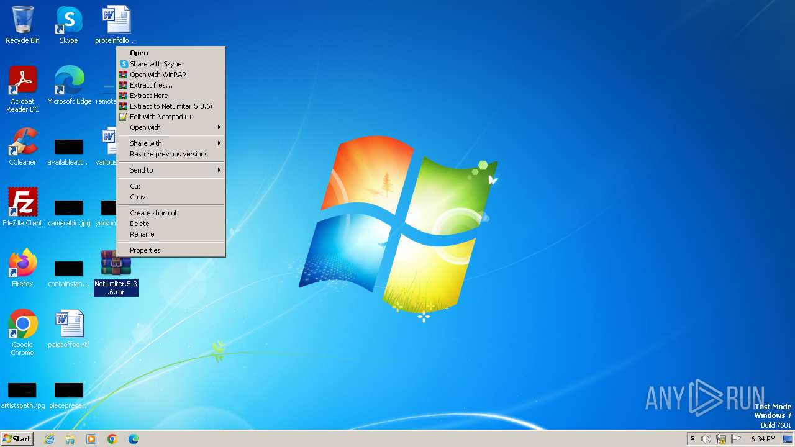Image resolution: width=795 pixels, height=447 pixels.
Task: Select the proteinfollo... Word document icon
Action: (x=116, y=25)
